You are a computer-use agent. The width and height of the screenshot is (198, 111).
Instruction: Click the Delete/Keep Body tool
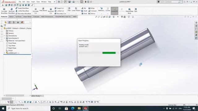click(129, 11)
